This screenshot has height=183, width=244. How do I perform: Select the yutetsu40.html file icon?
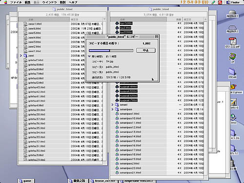[x=25, y=101]
